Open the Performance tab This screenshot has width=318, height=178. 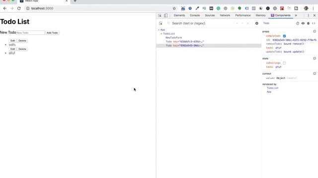click(243, 15)
